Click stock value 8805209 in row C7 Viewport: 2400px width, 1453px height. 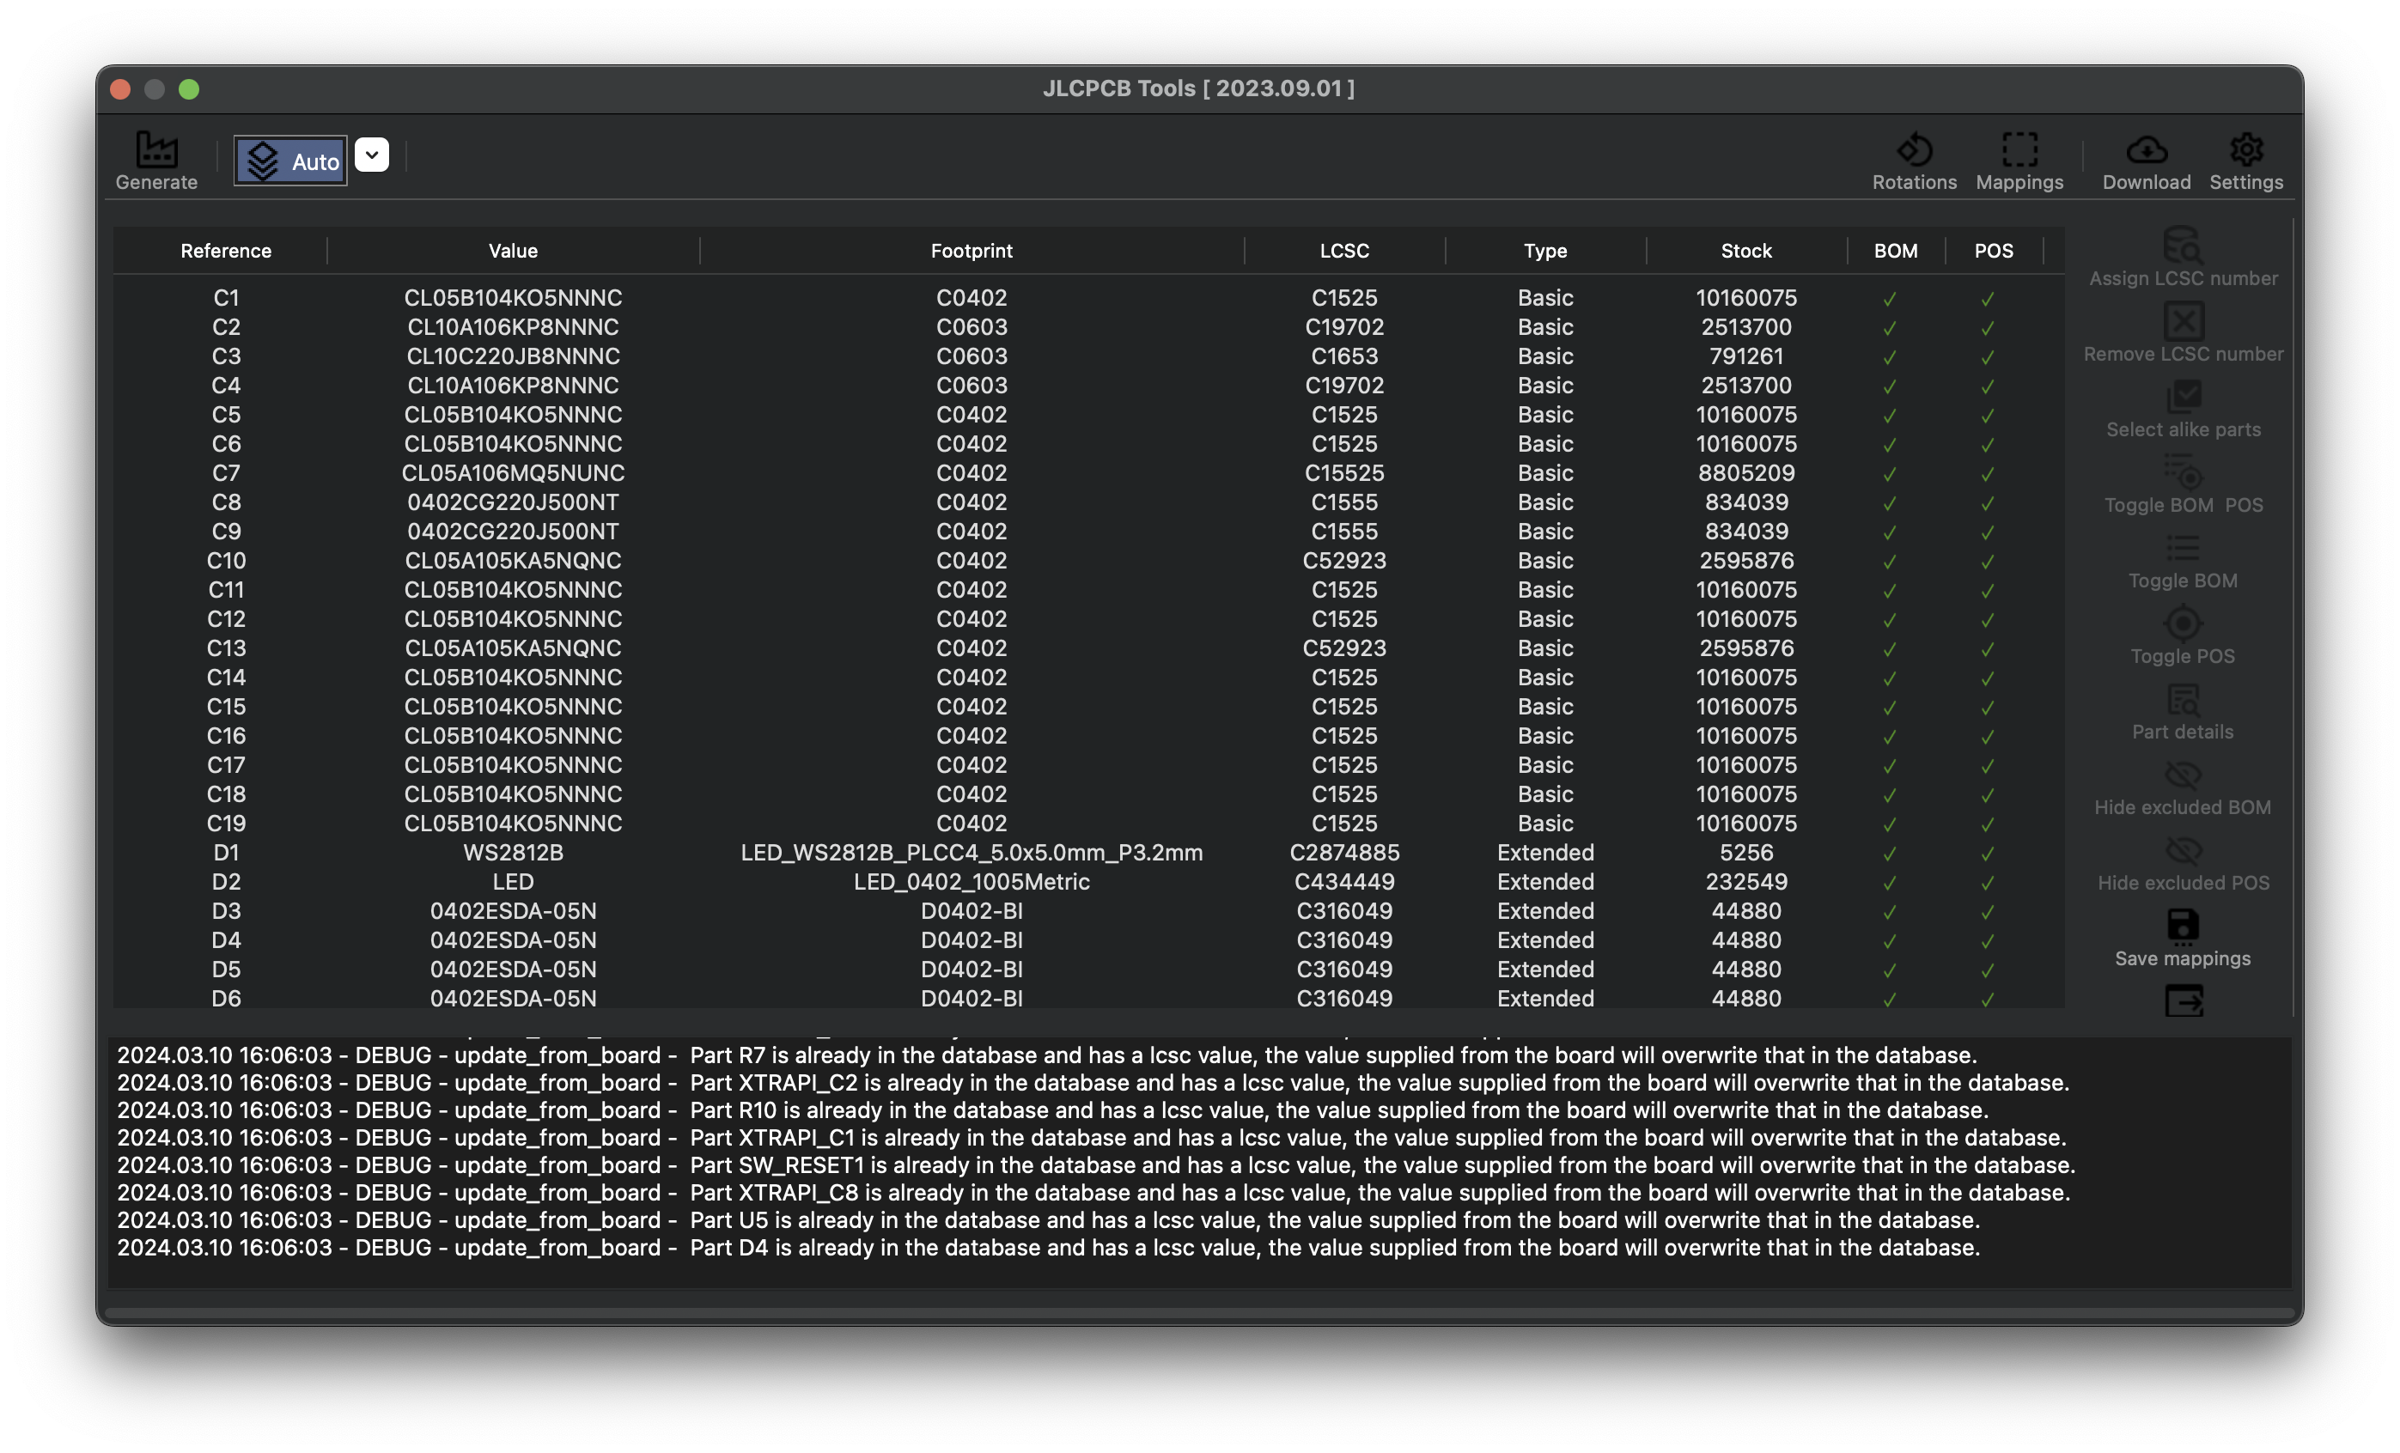pos(1745,473)
